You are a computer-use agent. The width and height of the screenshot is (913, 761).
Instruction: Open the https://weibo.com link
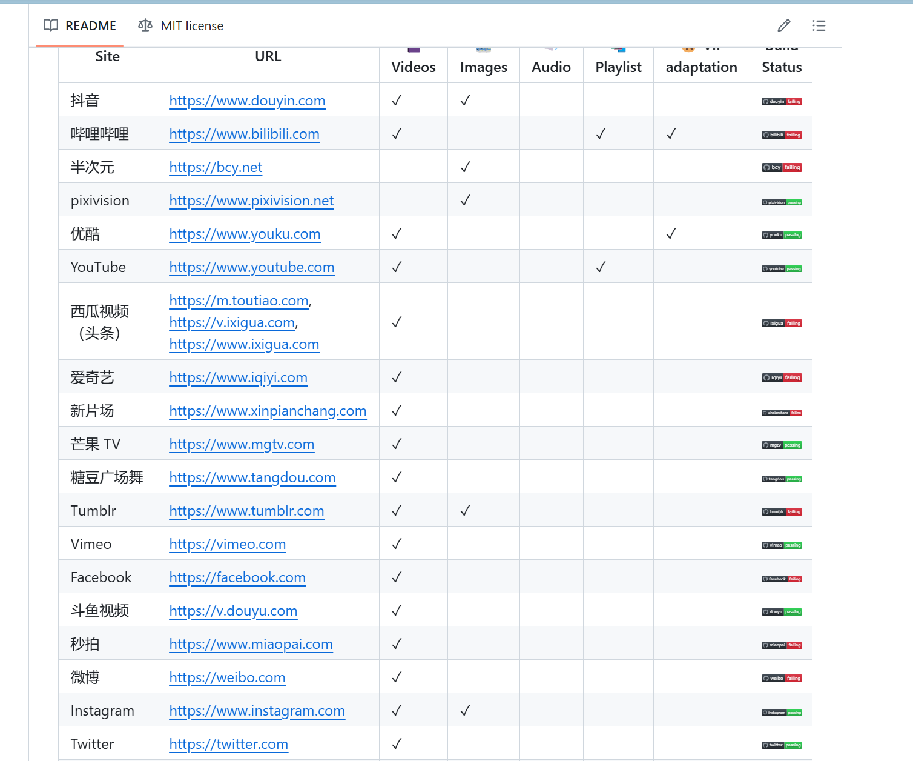pyautogui.click(x=227, y=677)
